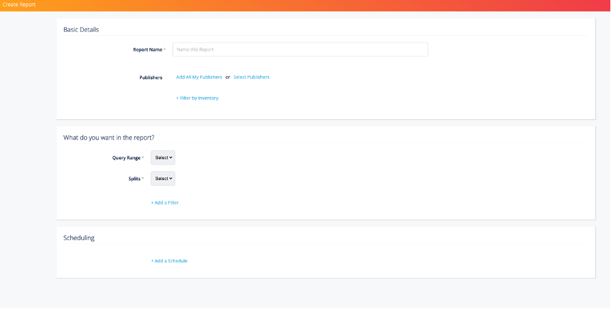Image resolution: width=611 pixels, height=309 pixels.
Task: Click the + Add a Schedule link
Action: click(169, 261)
